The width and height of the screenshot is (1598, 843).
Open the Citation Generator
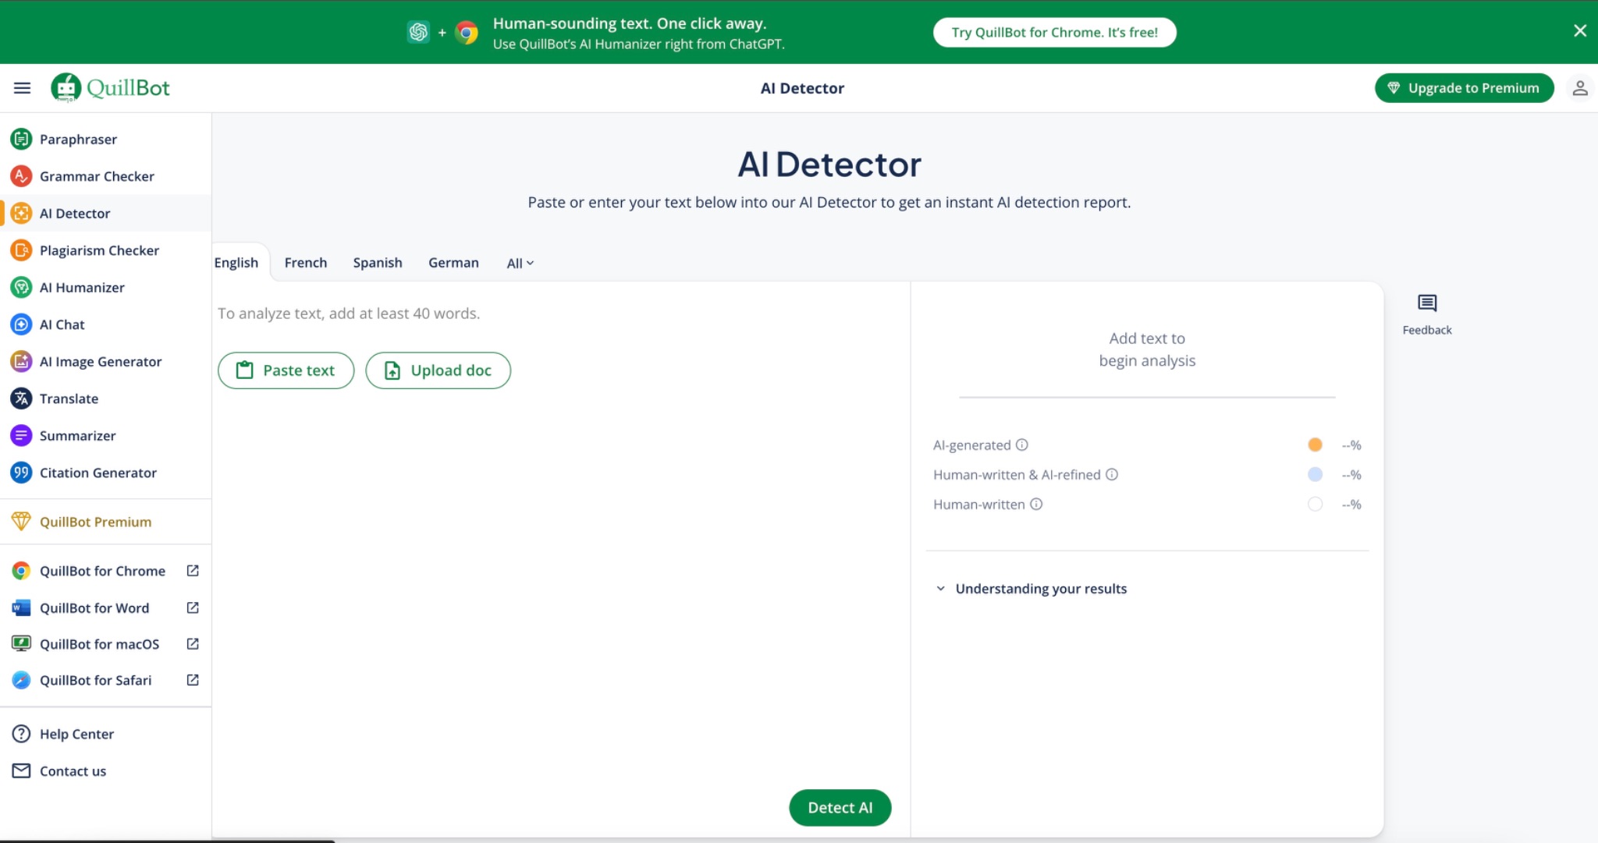point(98,473)
